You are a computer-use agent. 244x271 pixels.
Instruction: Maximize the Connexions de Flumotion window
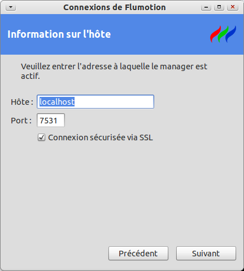[x=219, y=7]
